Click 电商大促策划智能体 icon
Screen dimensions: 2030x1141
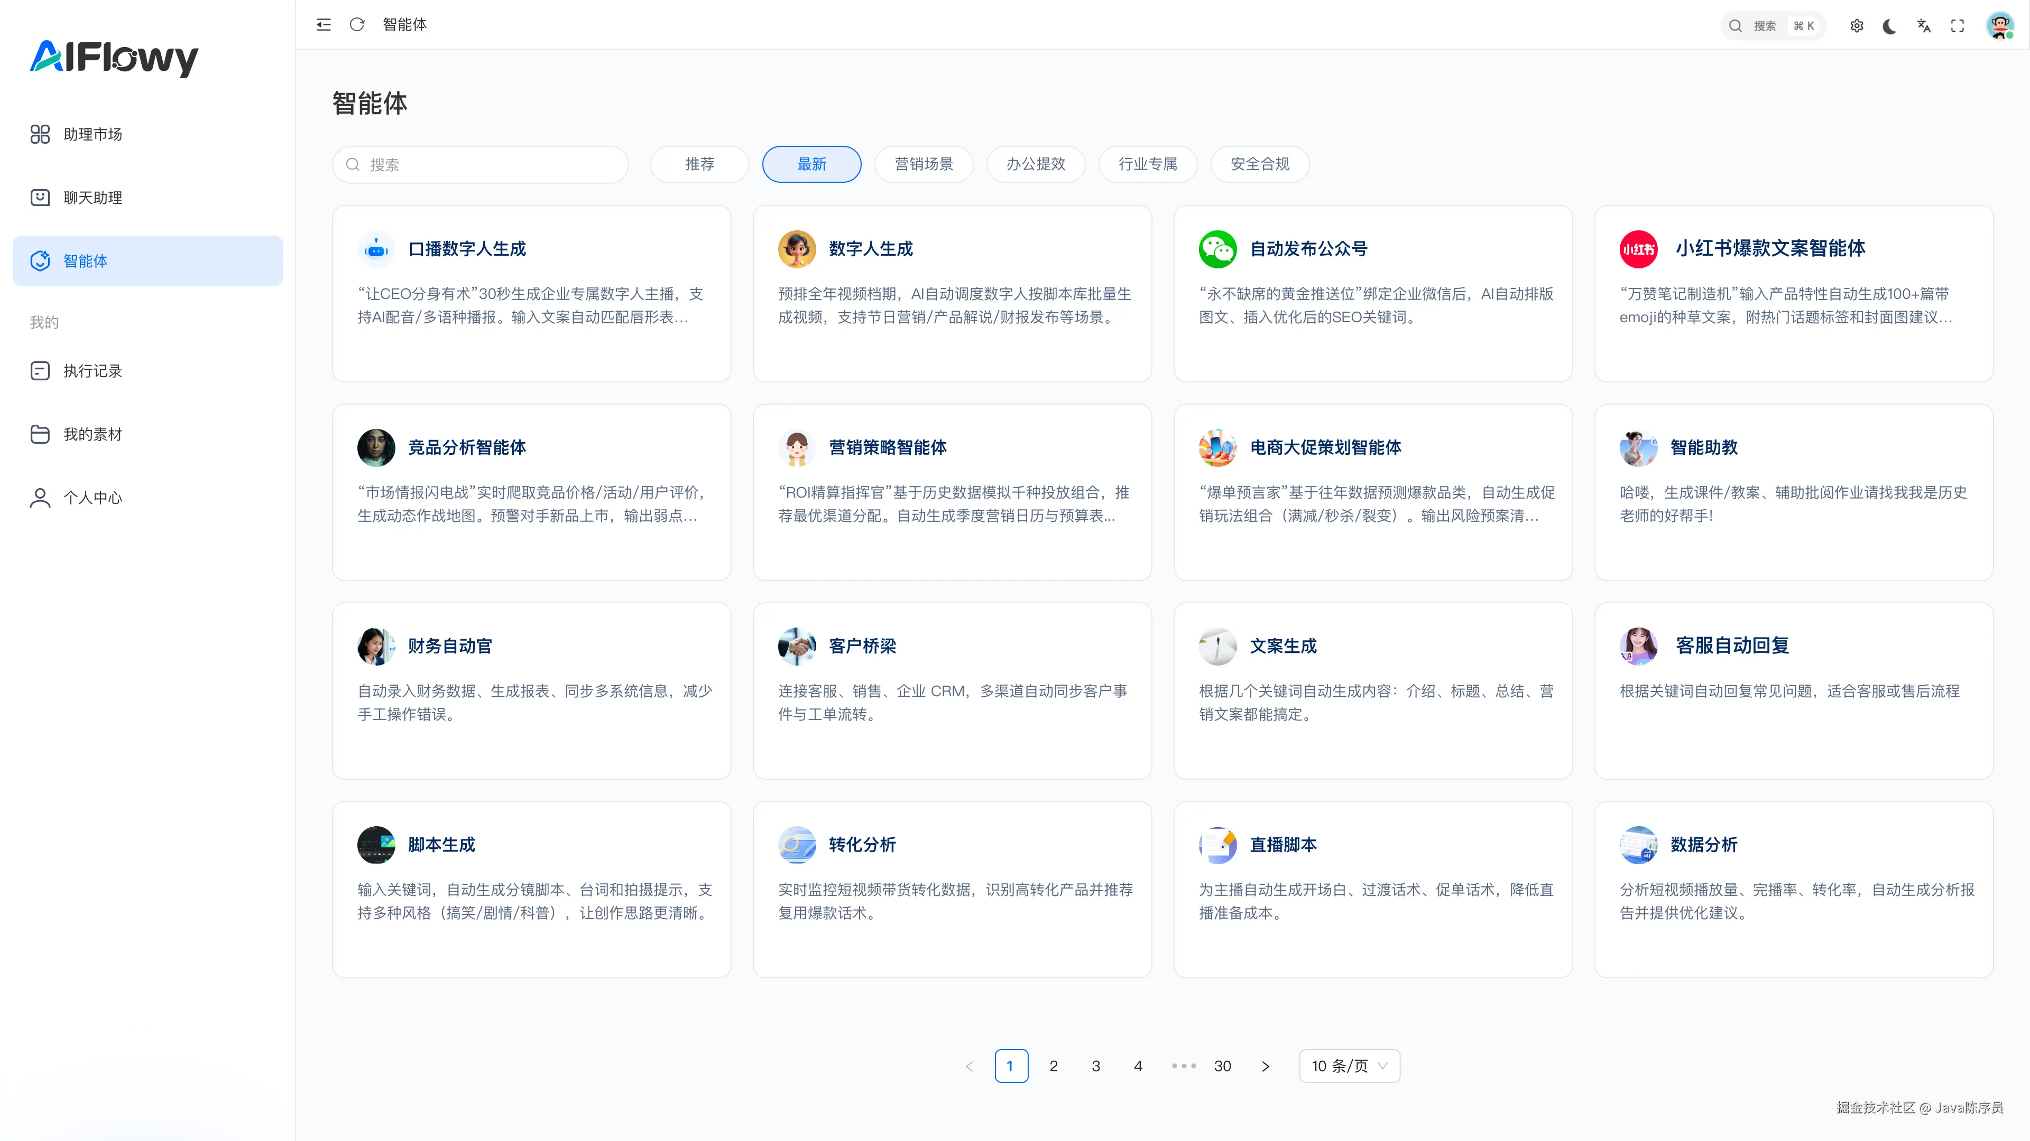[1217, 447]
